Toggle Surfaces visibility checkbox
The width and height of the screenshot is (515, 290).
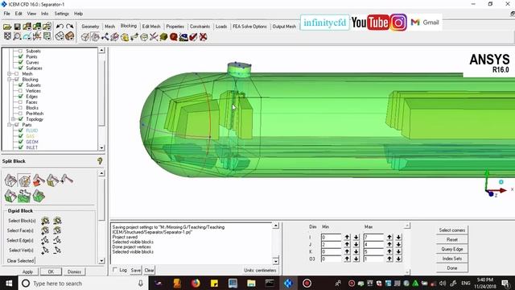coord(21,68)
